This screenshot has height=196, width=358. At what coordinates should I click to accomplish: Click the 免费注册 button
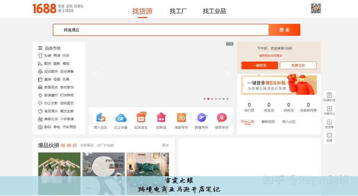click(298, 65)
